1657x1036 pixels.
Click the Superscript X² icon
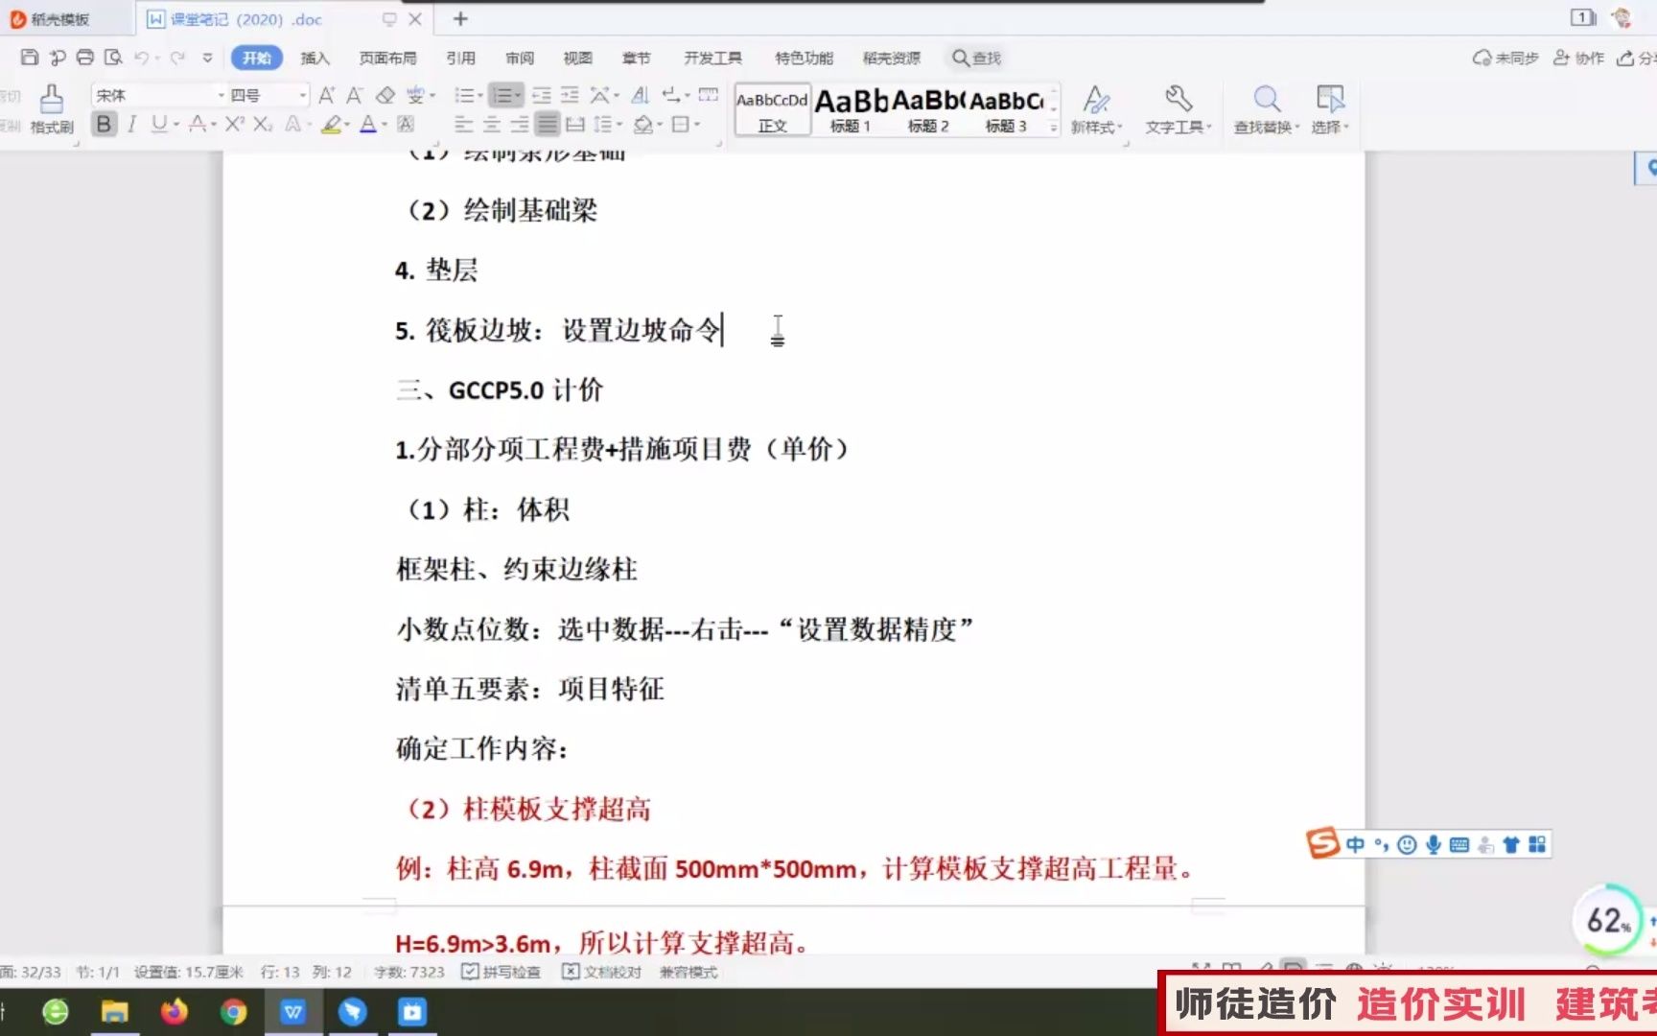(x=234, y=124)
